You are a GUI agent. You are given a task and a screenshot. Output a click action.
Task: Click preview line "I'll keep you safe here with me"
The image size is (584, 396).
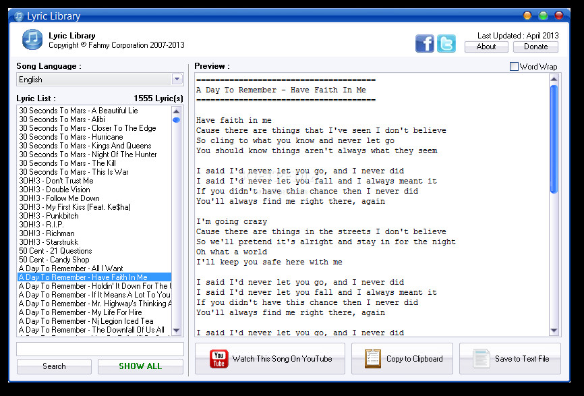(x=269, y=262)
